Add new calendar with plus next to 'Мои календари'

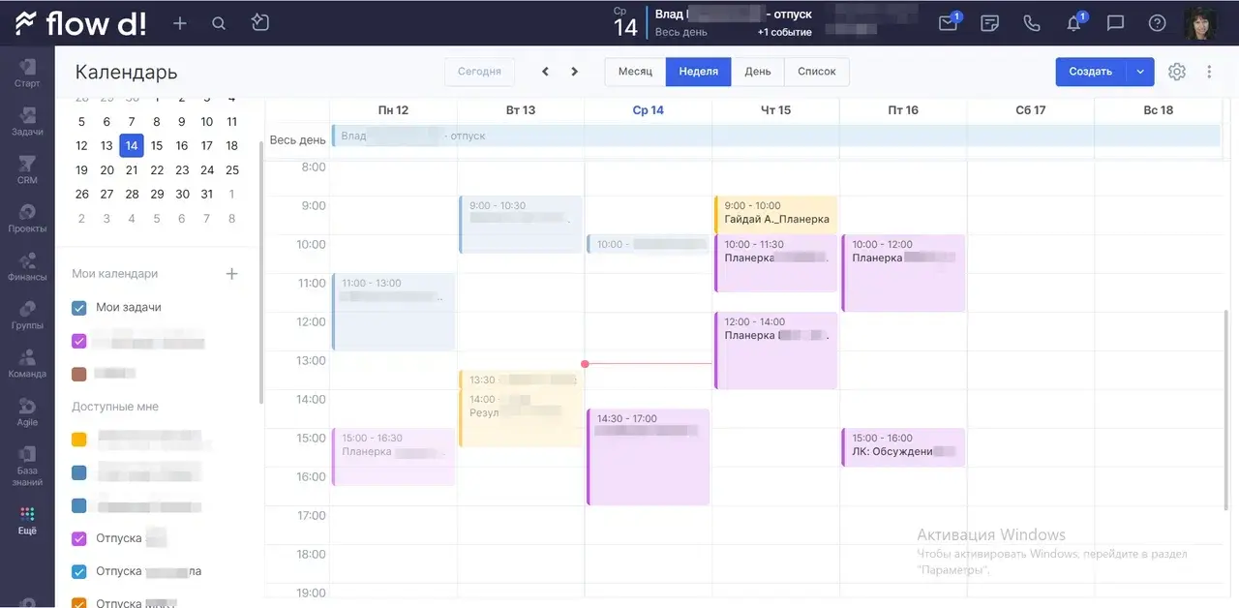click(231, 274)
